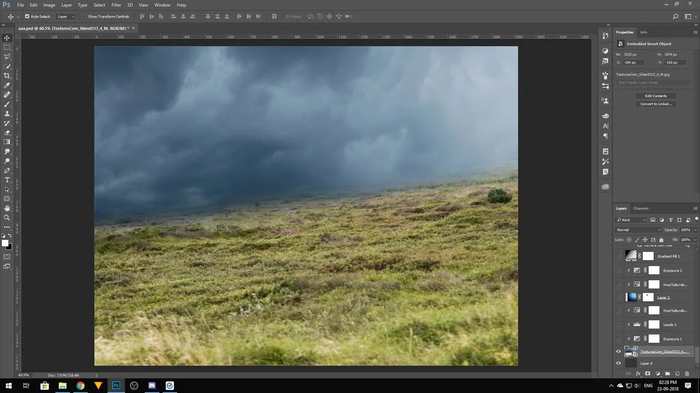Open the Character panel icon
Screen dimensions: 700x393
(605, 126)
